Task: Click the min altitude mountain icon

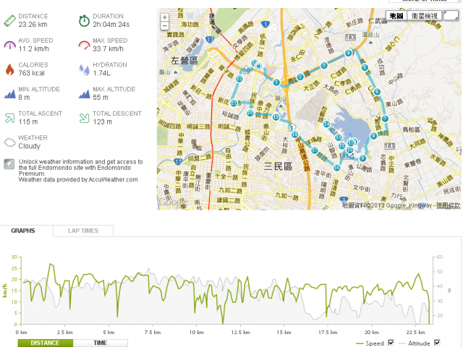Action: 9,94
